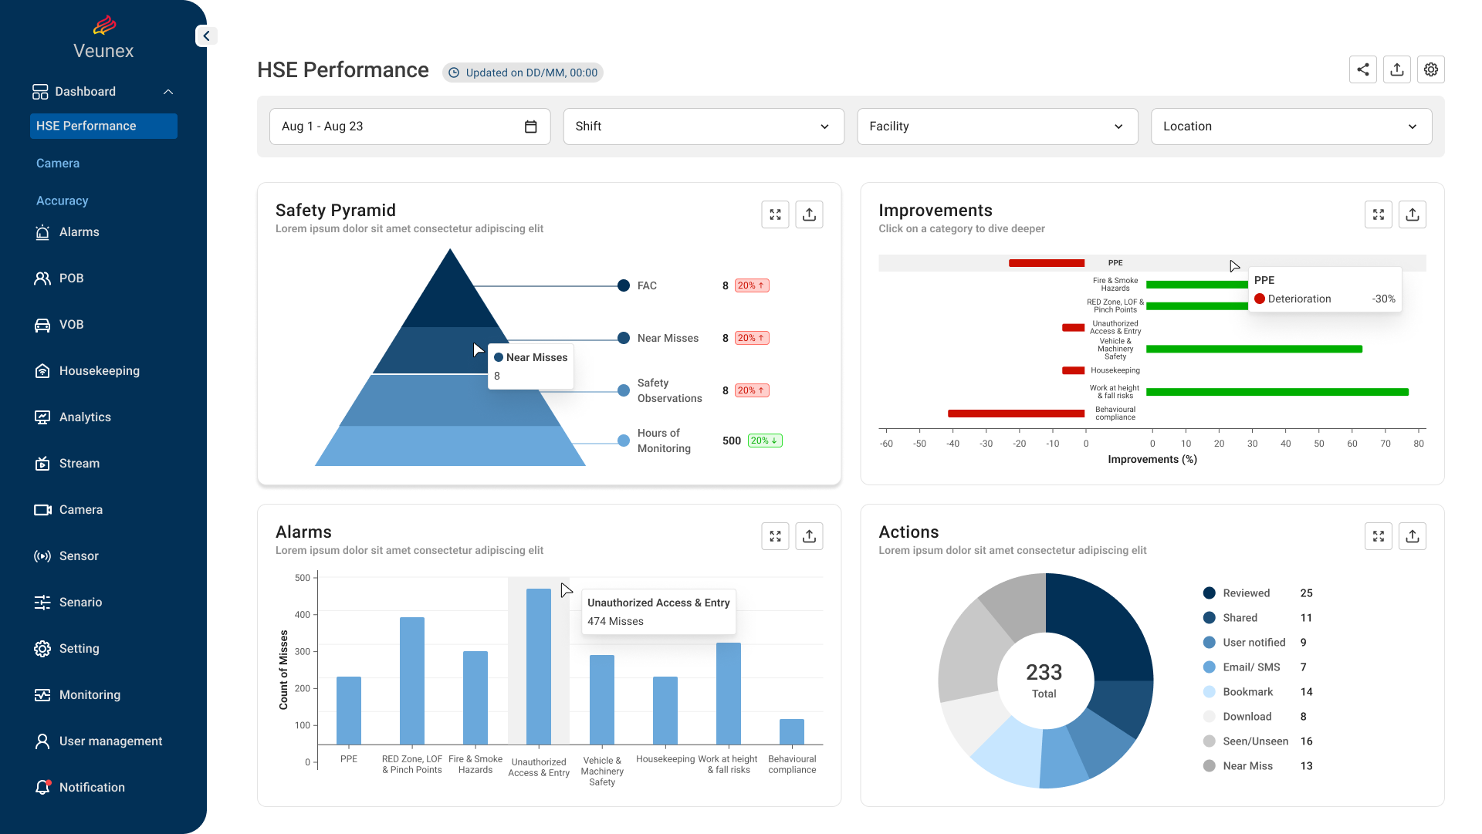Image resolution: width=1482 pixels, height=834 pixels.
Task: Select the Unauthorized Access & Entry bar
Action: click(x=539, y=667)
